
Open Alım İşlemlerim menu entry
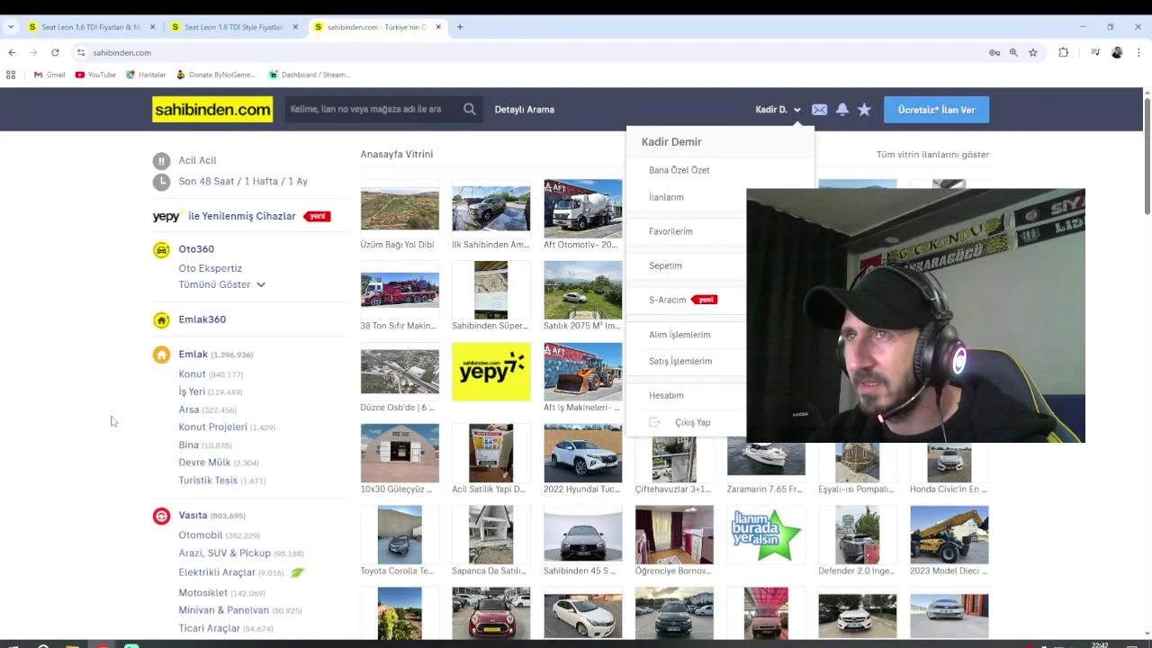point(679,335)
